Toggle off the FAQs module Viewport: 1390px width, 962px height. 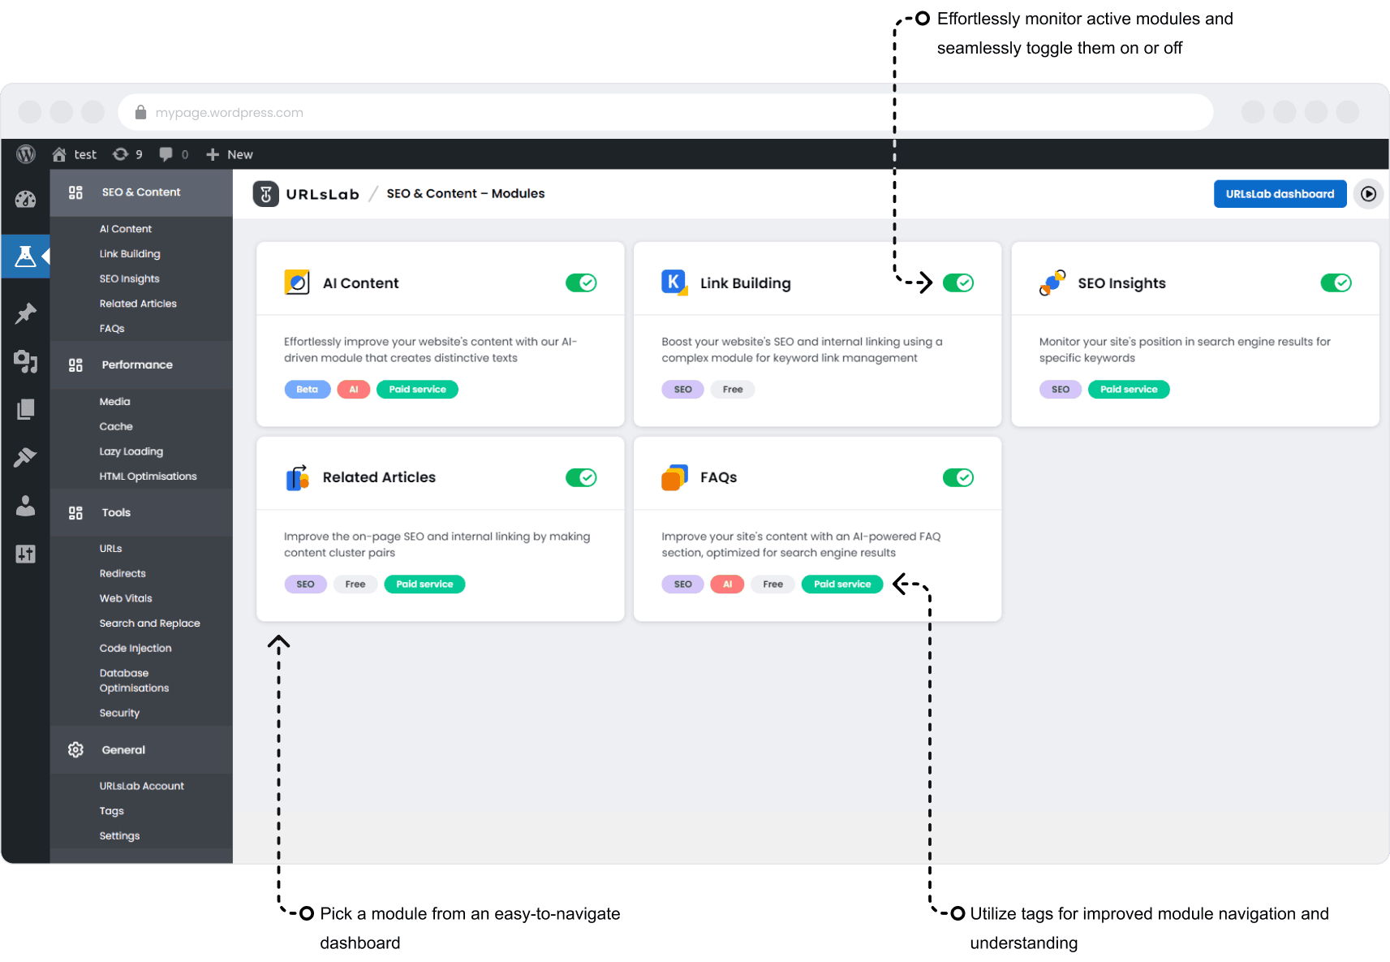[958, 477]
